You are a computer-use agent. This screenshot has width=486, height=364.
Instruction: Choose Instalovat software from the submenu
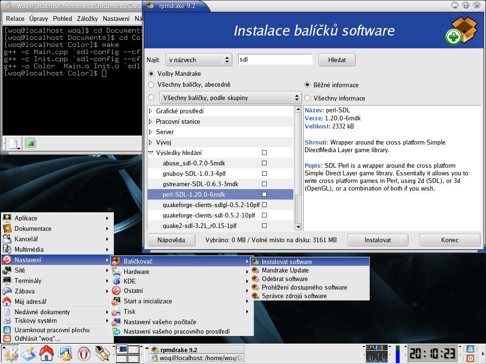310,262
